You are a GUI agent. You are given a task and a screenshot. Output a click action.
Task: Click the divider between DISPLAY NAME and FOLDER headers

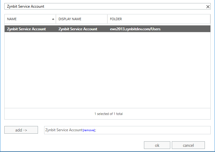107,19
